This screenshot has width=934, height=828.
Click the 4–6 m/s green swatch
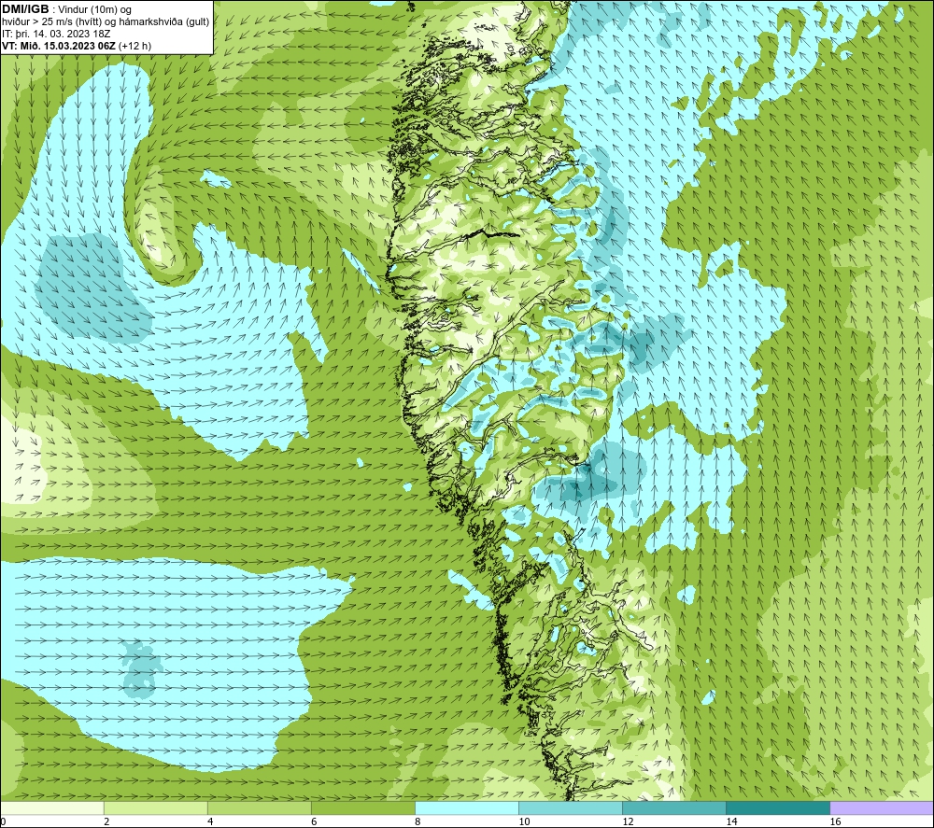(x=260, y=807)
